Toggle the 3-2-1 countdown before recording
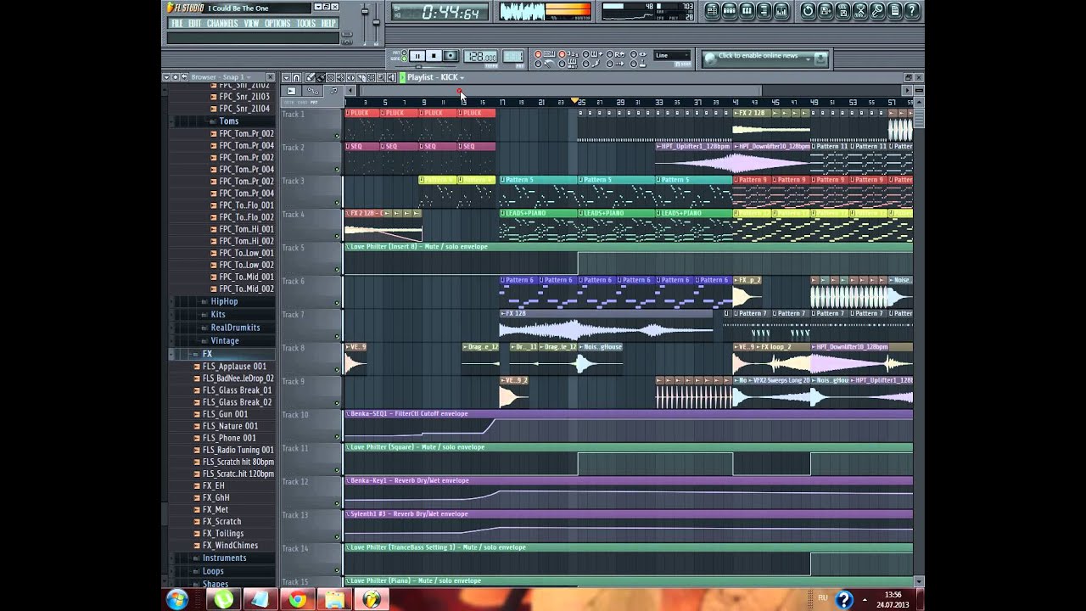 tap(570, 54)
